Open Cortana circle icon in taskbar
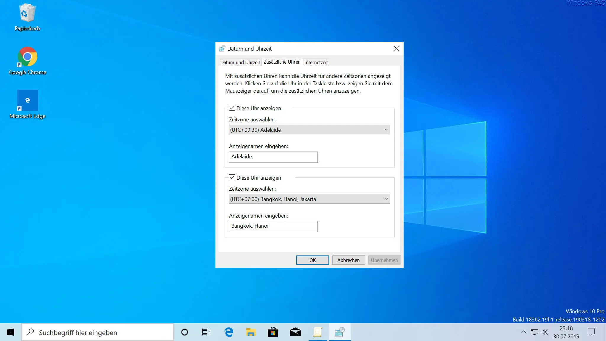This screenshot has width=606, height=341. [184, 332]
